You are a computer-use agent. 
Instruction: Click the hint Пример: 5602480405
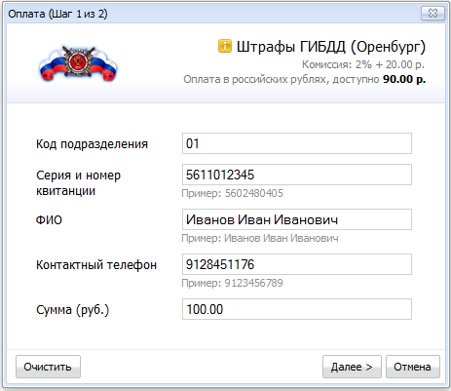point(232,193)
